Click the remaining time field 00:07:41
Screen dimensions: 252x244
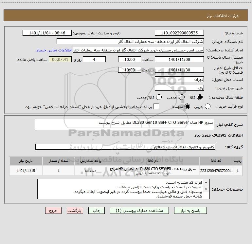pyautogui.click(x=60, y=59)
